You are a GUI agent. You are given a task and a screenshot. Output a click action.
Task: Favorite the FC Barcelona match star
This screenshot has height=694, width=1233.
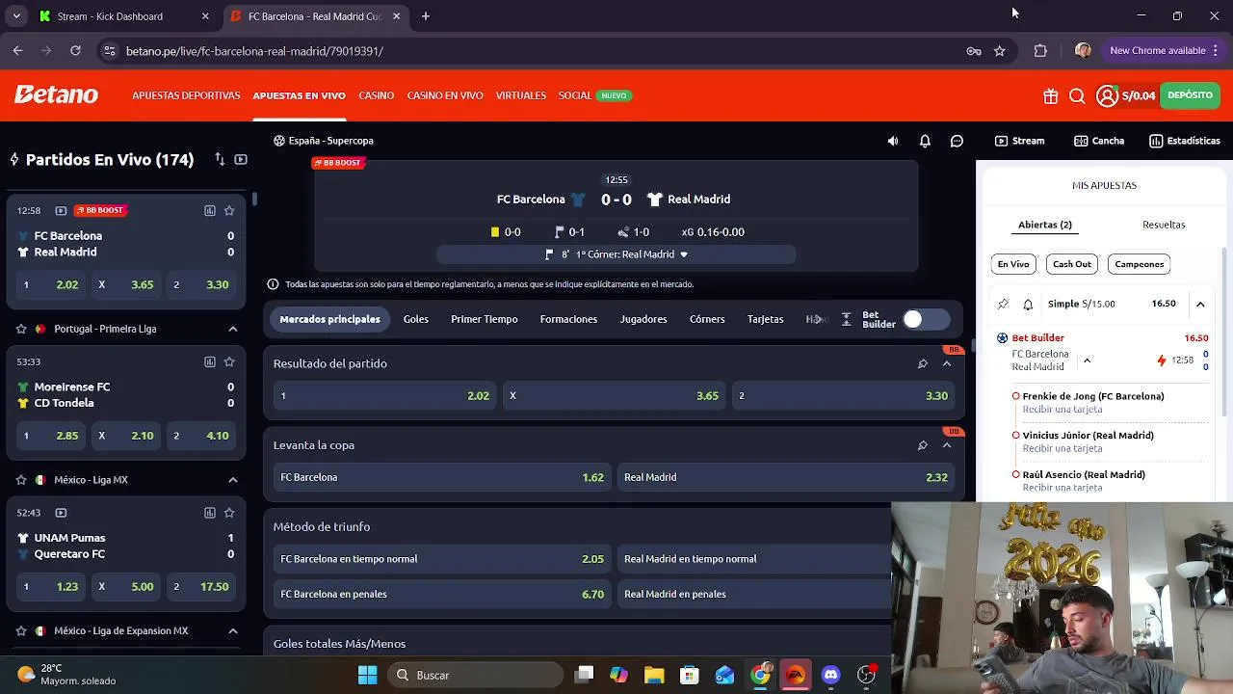229,210
